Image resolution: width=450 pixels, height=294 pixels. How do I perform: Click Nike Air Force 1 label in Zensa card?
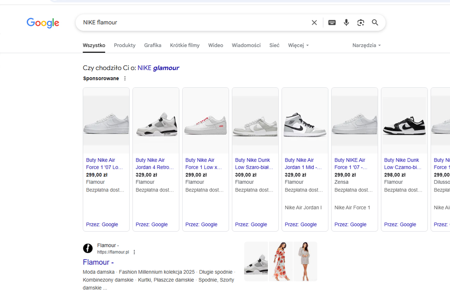point(352,208)
